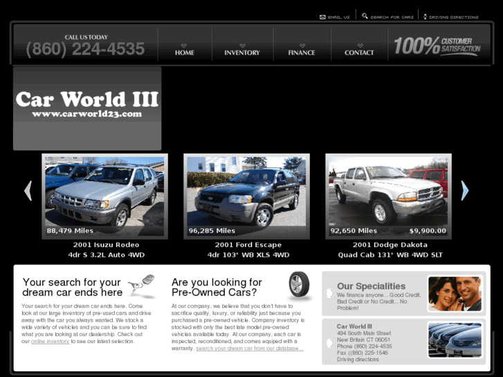This screenshot has width=503, height=377.
Task: Follow the online inventory link
Action: pos(50,342)
